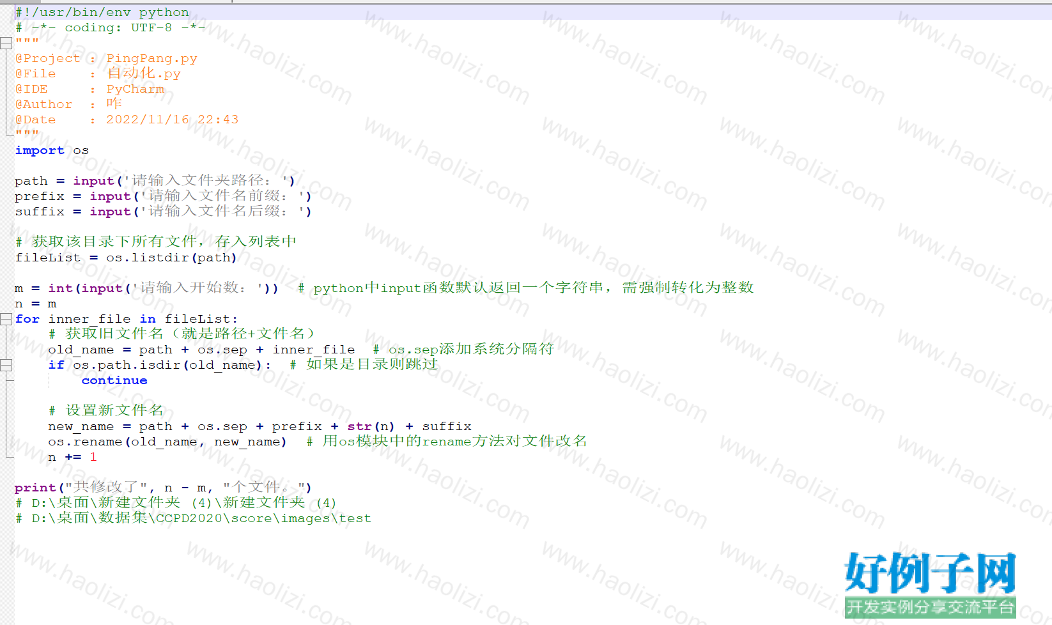Click 'for inner_file in fileList:' line
The image size is (1052, 625).
(x=127, y=319)
